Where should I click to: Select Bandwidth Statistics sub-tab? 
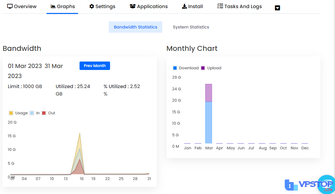[x=135, y=27]
